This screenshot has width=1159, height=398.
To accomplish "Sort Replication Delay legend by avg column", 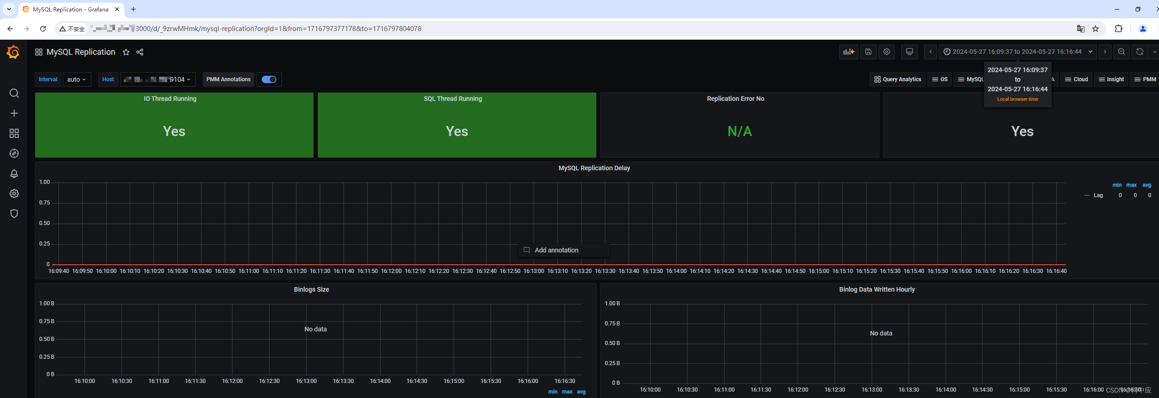I will tap(1147, 185).
